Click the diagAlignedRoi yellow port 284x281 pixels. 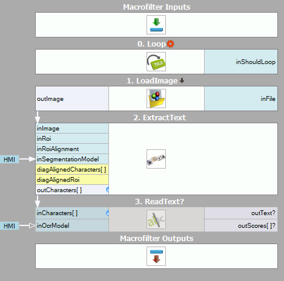[x=72, y=179]
